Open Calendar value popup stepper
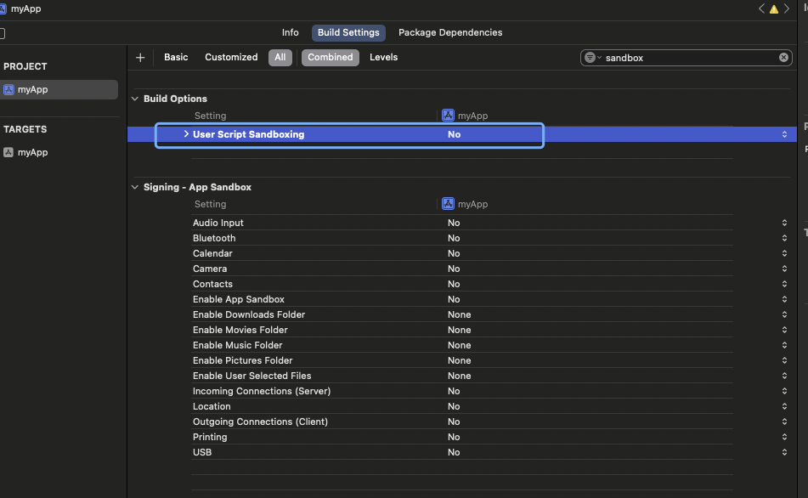Screen dimensions: 808x498 click(x=784, y=253)
